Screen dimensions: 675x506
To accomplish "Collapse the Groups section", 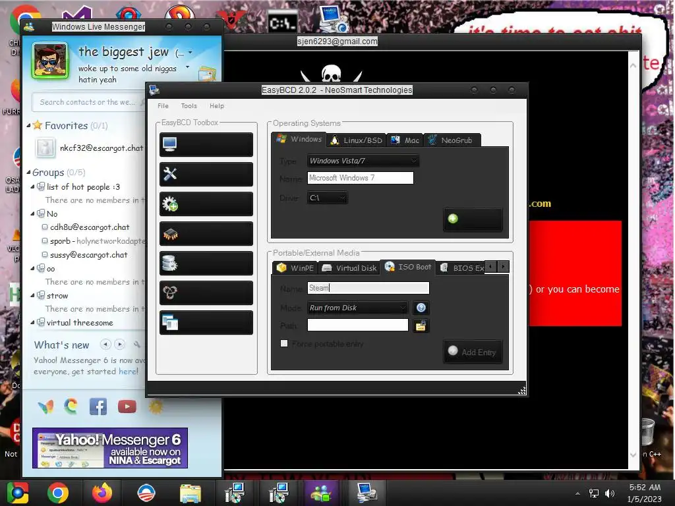I will point(28,173).
